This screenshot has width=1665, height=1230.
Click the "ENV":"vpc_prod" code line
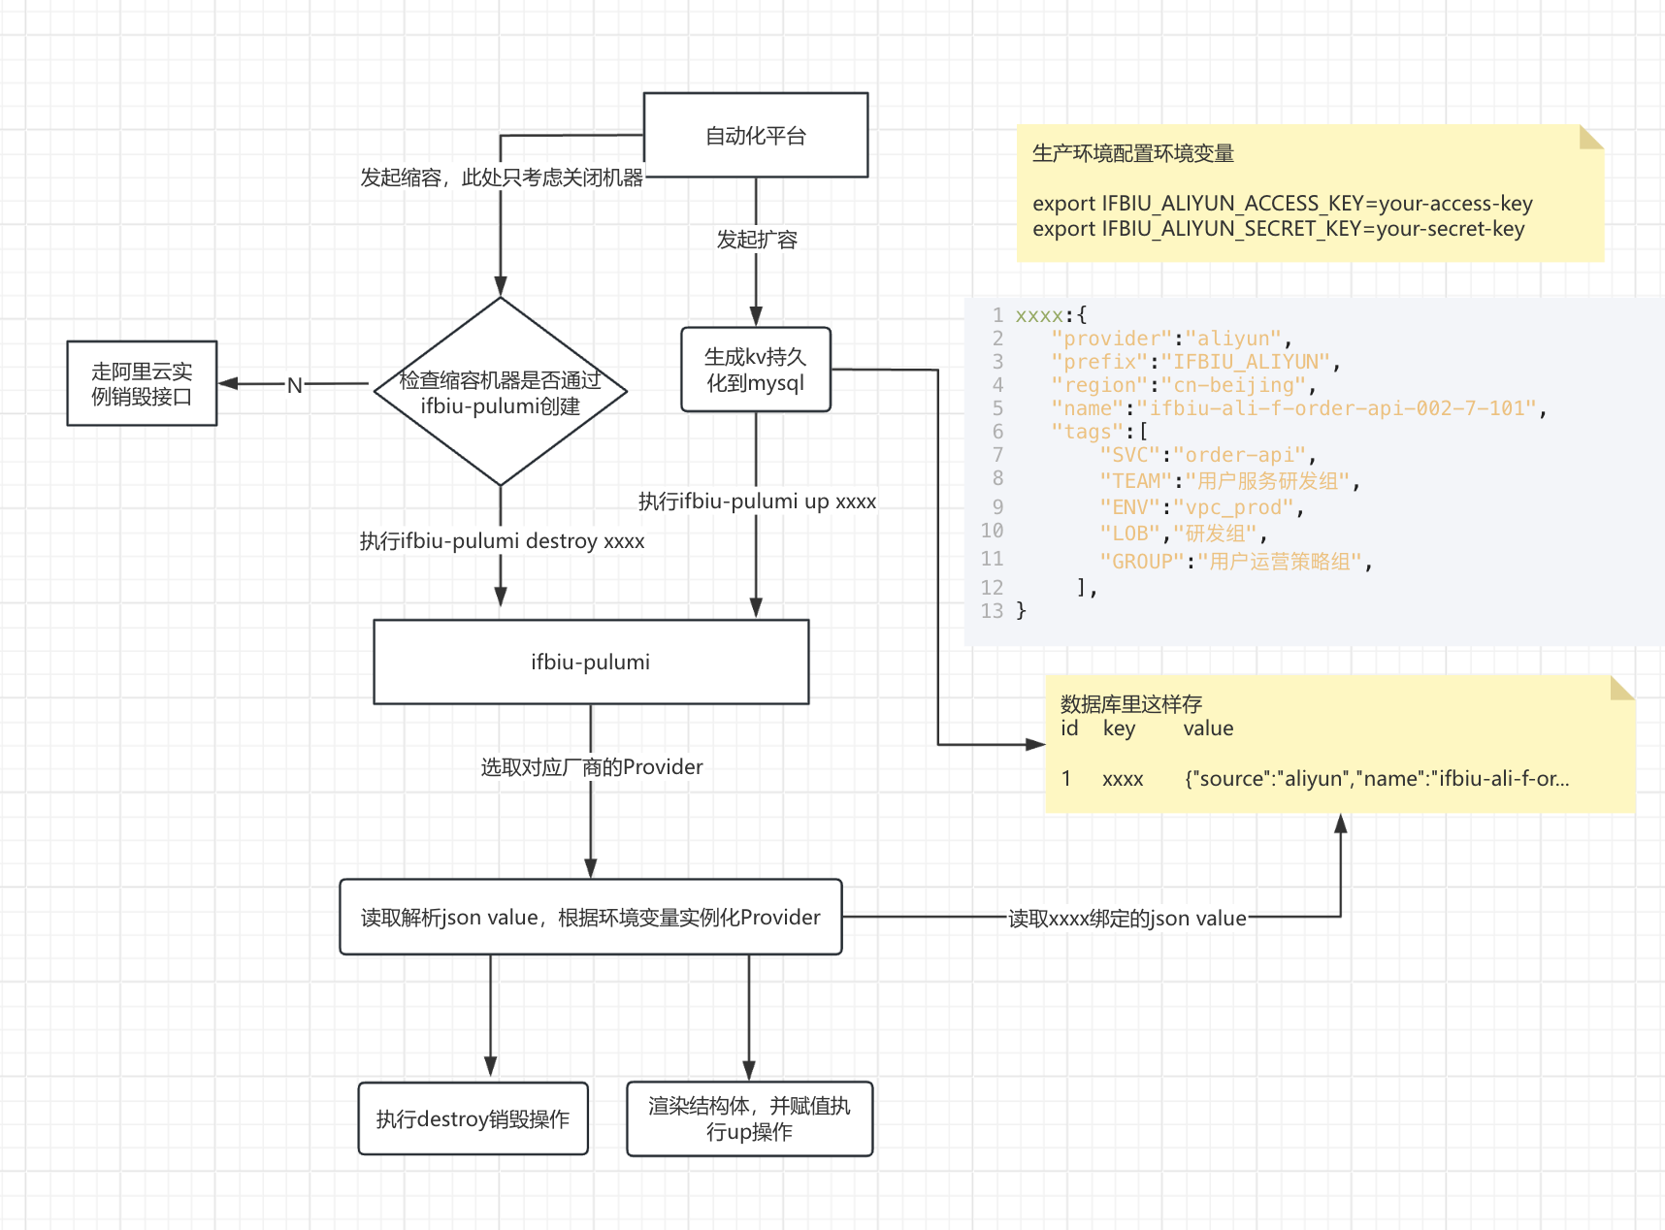1202,507
